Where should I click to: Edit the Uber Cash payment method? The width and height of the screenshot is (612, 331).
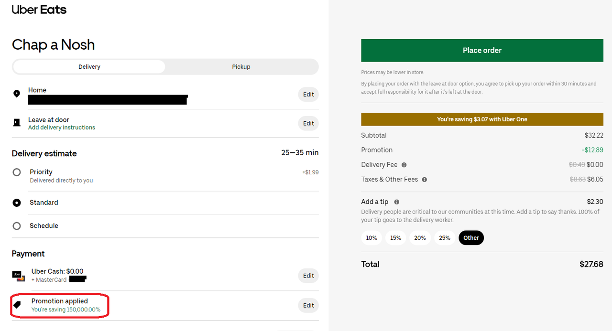tap(308, 276)
